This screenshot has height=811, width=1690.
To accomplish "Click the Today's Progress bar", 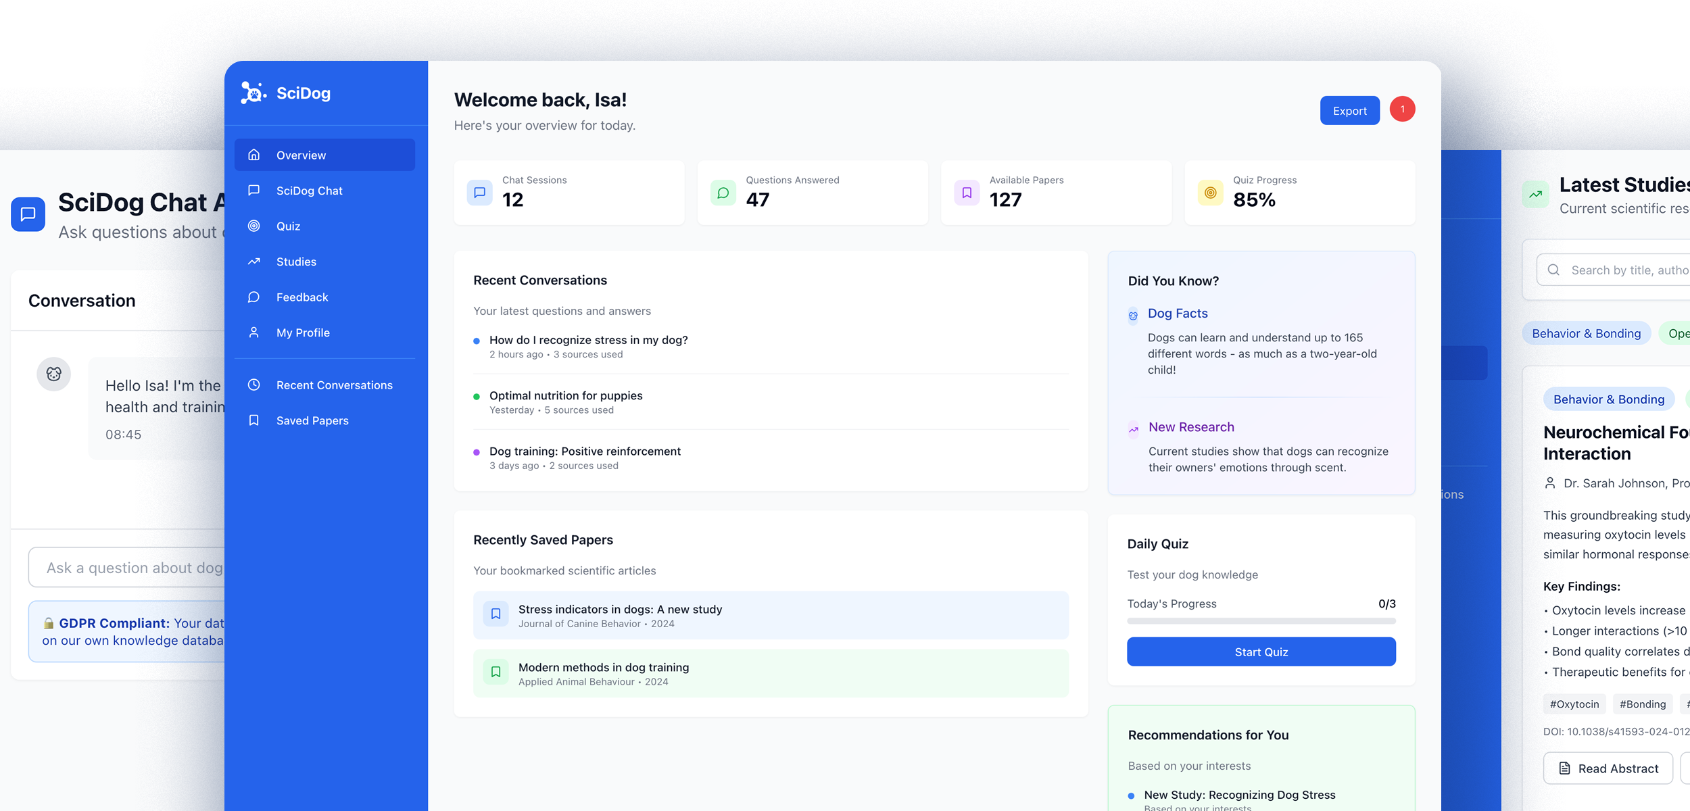I will coord(1261,620).
